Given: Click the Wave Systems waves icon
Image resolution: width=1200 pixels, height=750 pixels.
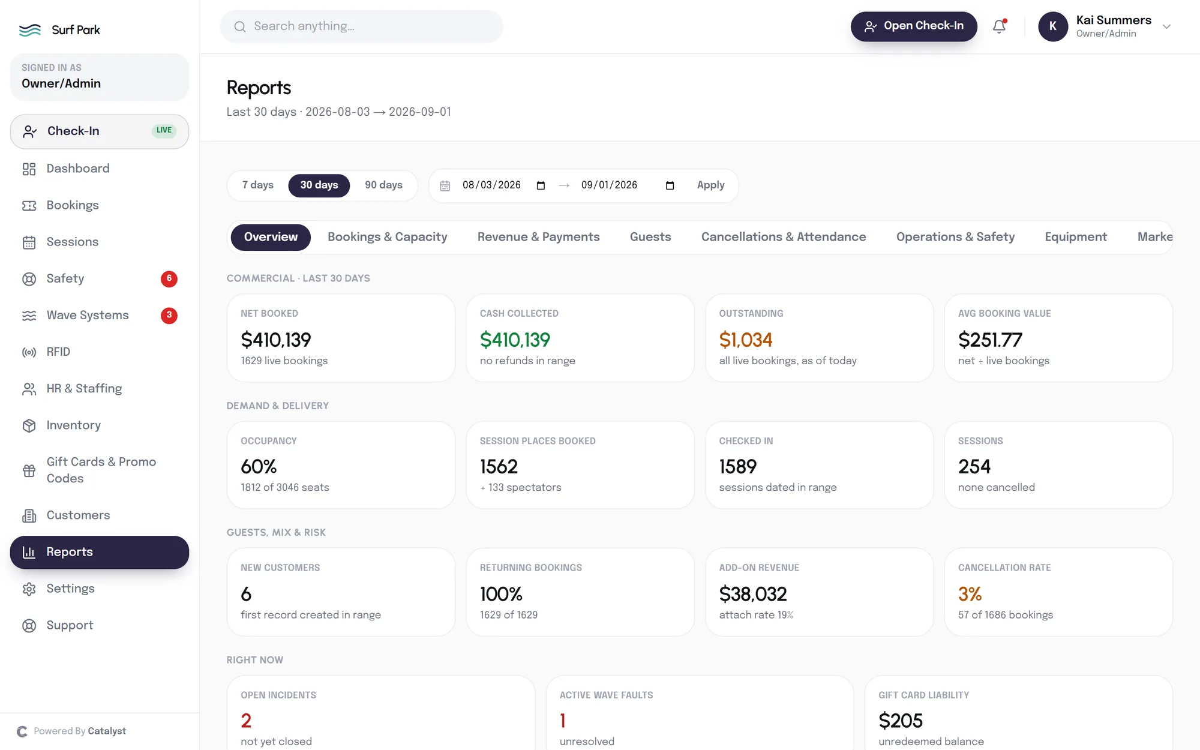Looking at the screenshot, I should (29, 316).
